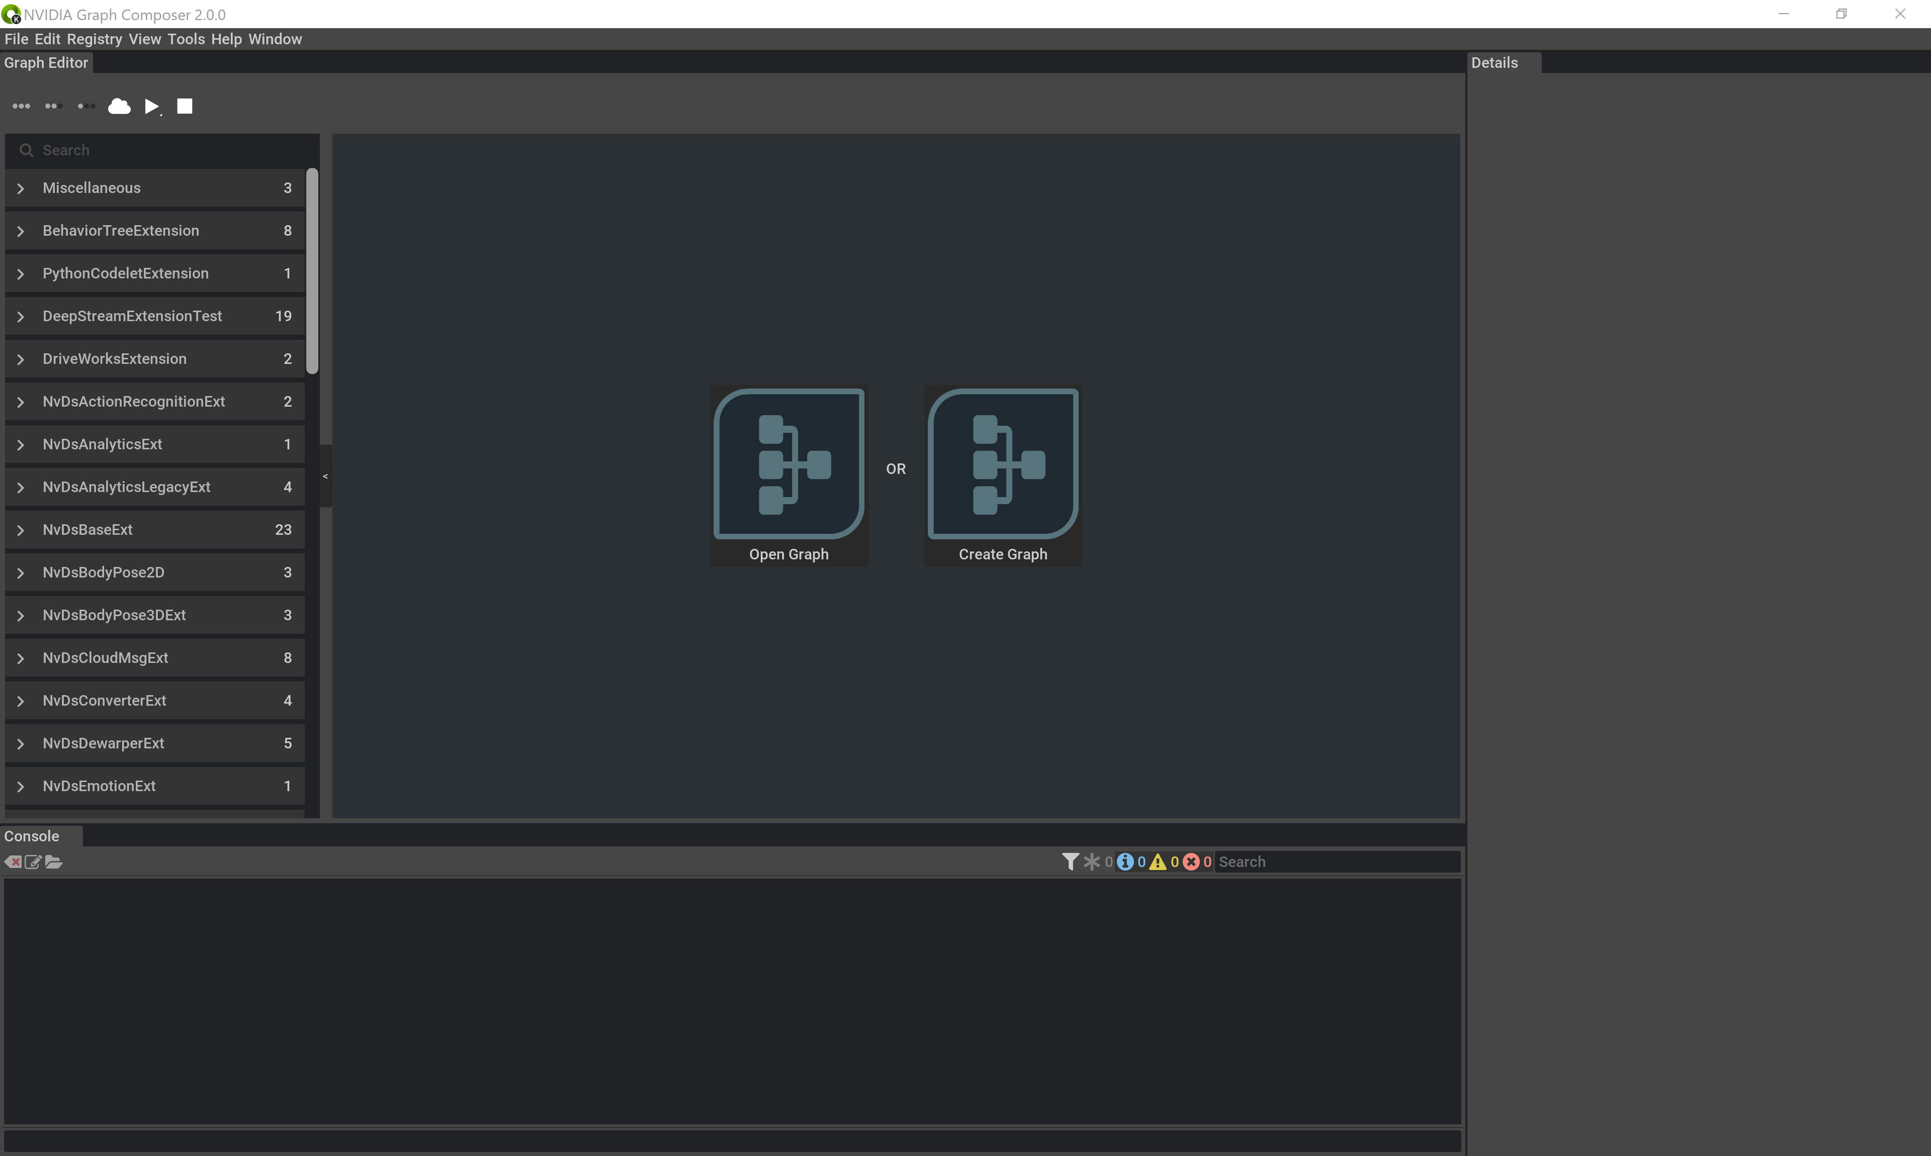Click the Create Graph button
Screen dimensions: 1931x1156
coord(1002,475)
